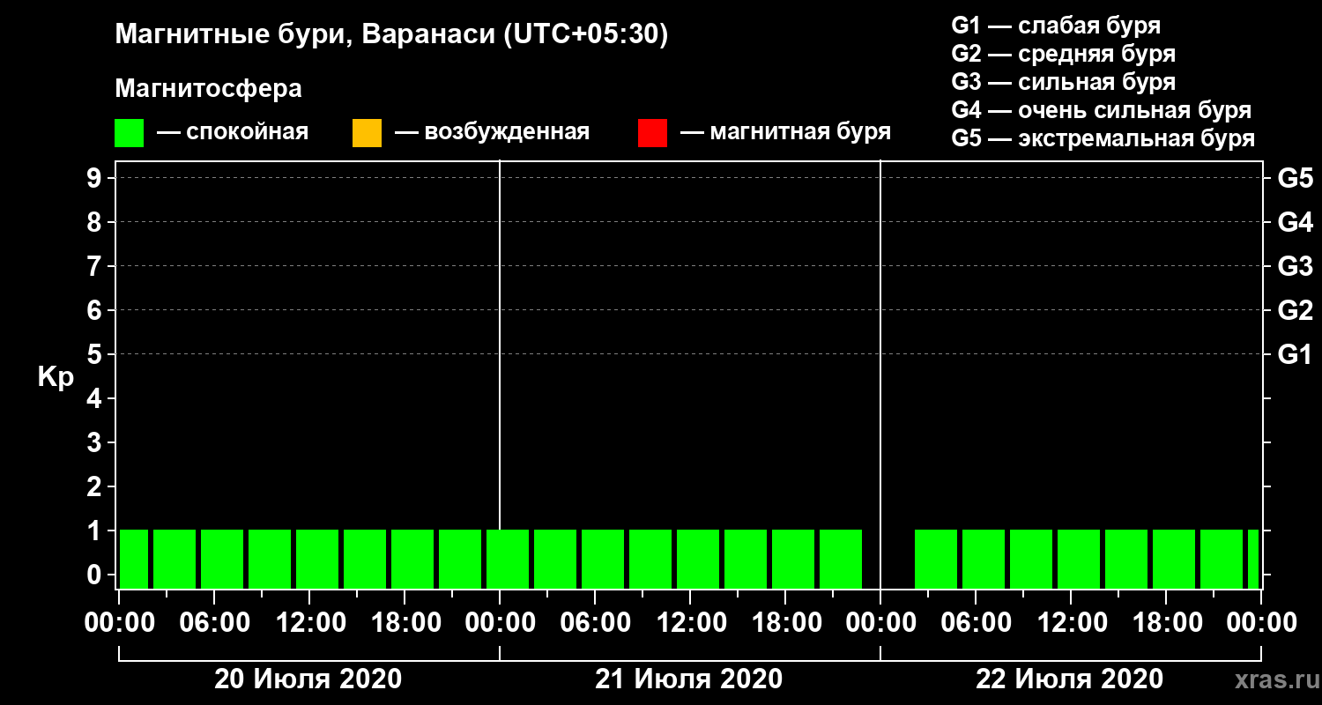Click the narrow green bar ending 22 Июля
Image resolution: width=1322 pixels, height=705 pixels.
[1253, 559]
